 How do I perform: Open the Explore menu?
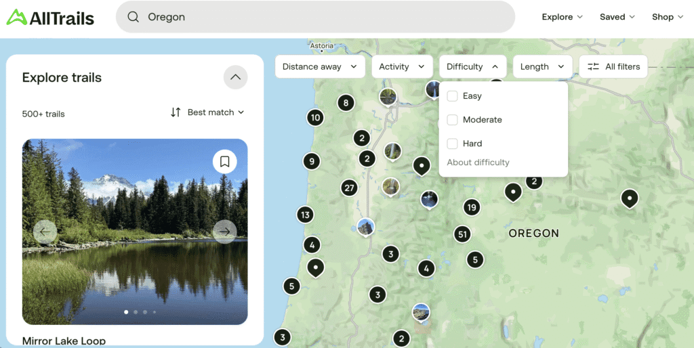pyautogui.click(x=562, y=17)
